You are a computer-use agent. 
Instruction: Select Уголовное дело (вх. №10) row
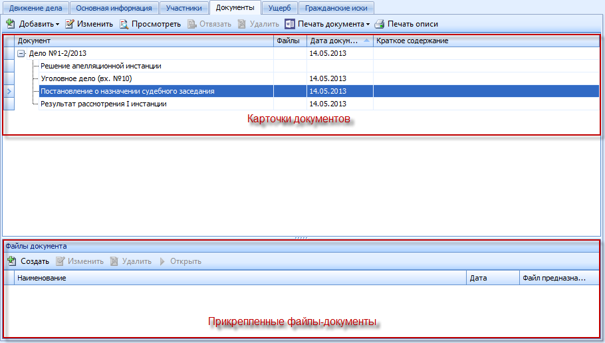306,78
